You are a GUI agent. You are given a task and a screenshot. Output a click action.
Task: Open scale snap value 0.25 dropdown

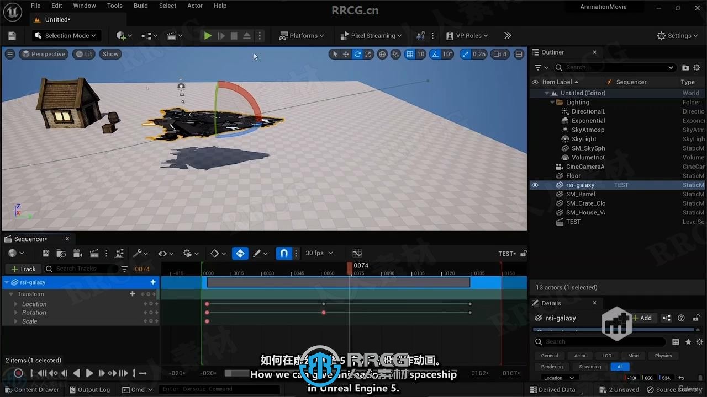click(x=479, y=54)
